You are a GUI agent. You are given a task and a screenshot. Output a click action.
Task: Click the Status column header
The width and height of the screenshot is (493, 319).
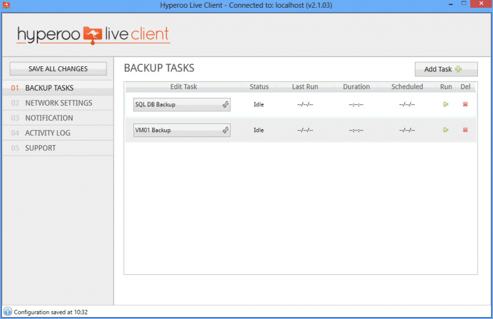click(x=259, y=87)
